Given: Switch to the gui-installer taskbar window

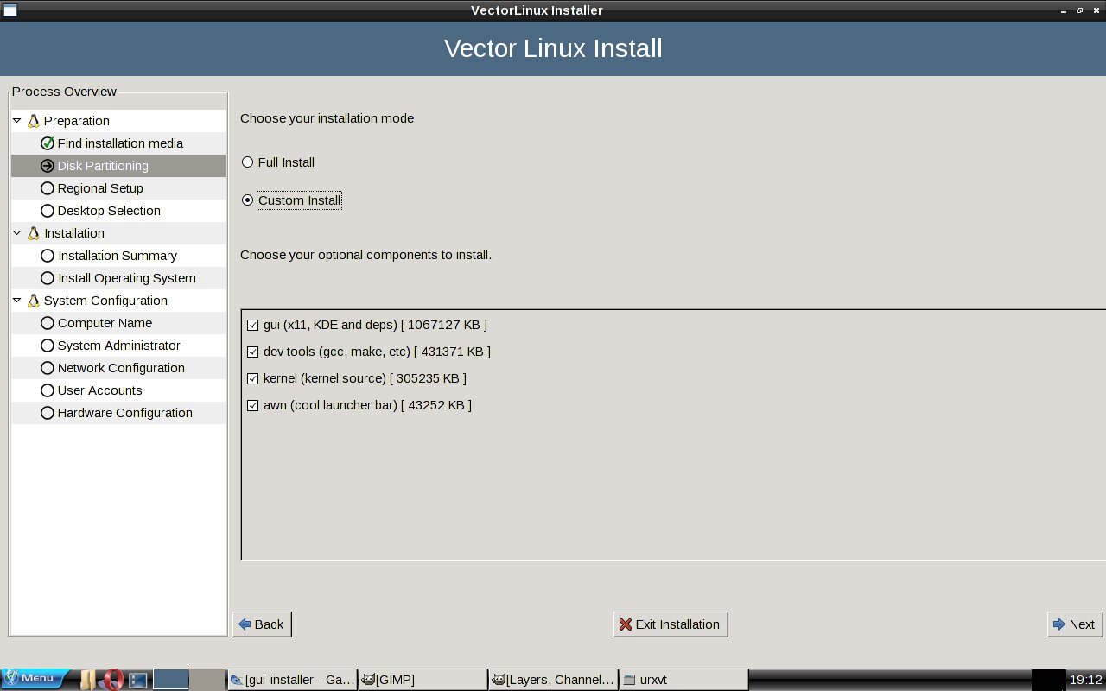Looking at the screenshot, I should click(292, 680).
